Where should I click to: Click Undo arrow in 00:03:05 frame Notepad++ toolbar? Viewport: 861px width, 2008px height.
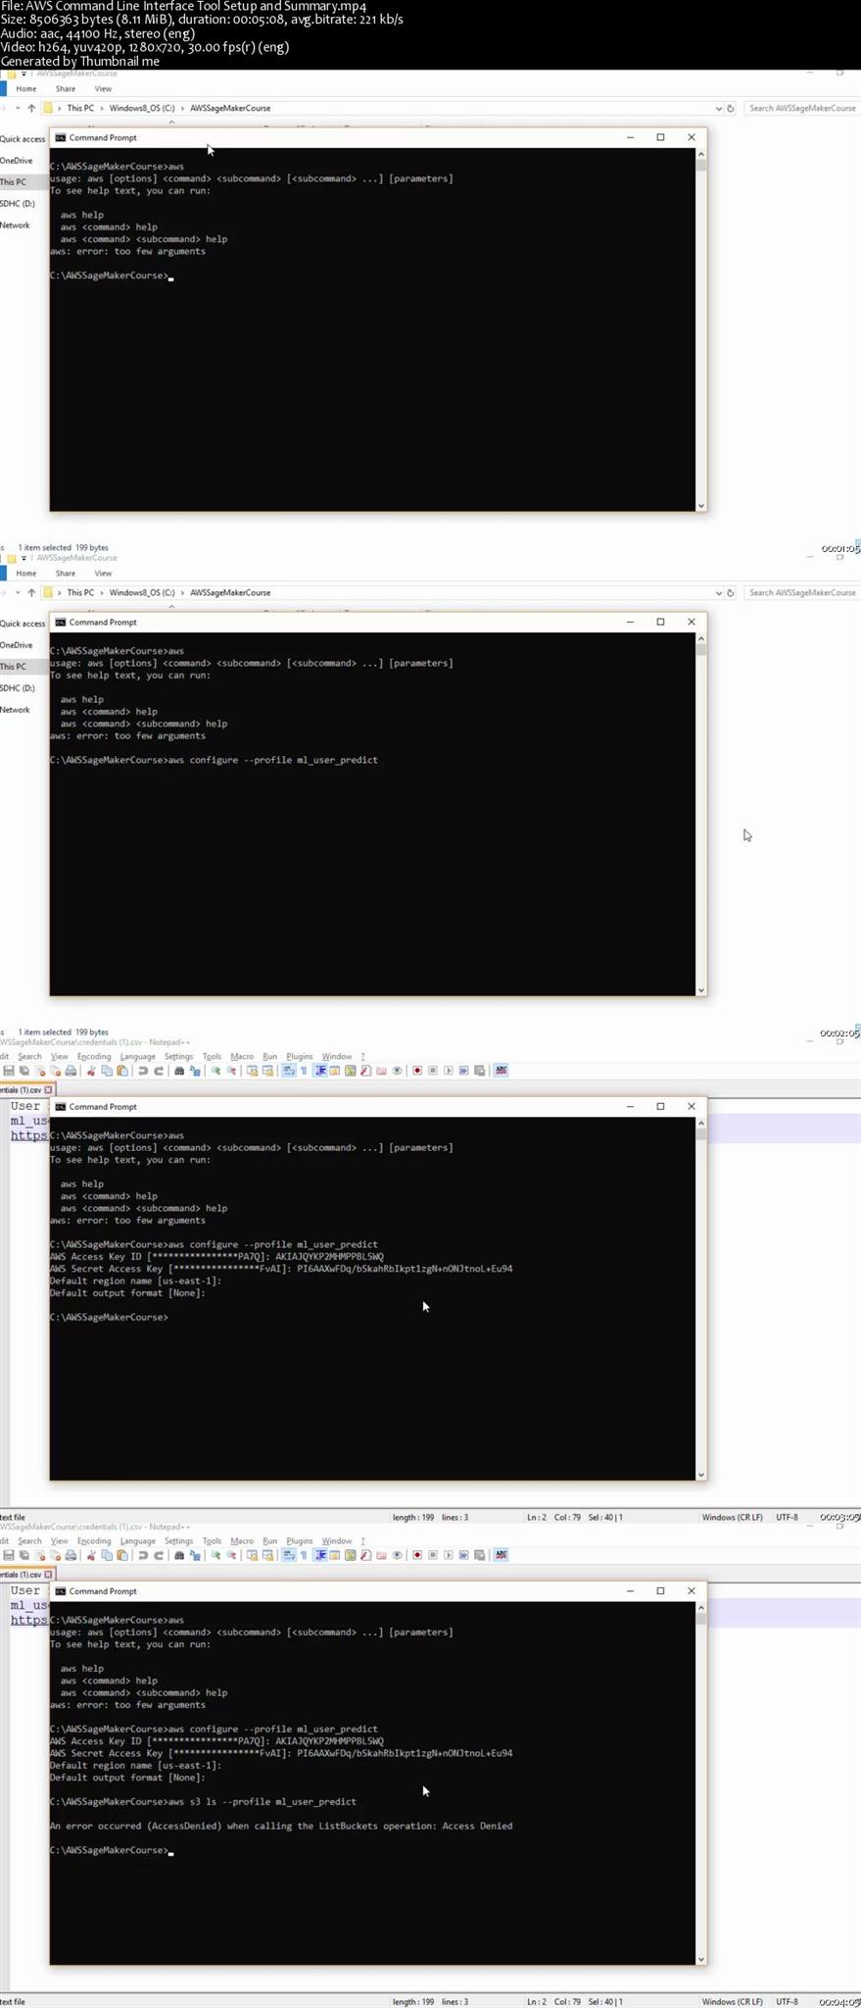pyautogui.click(x=143, y=1071)
